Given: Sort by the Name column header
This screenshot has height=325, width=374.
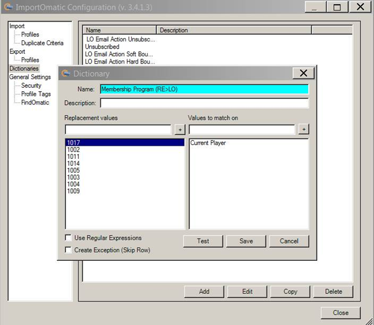Looking at the screenshot, I should [119, 30].
